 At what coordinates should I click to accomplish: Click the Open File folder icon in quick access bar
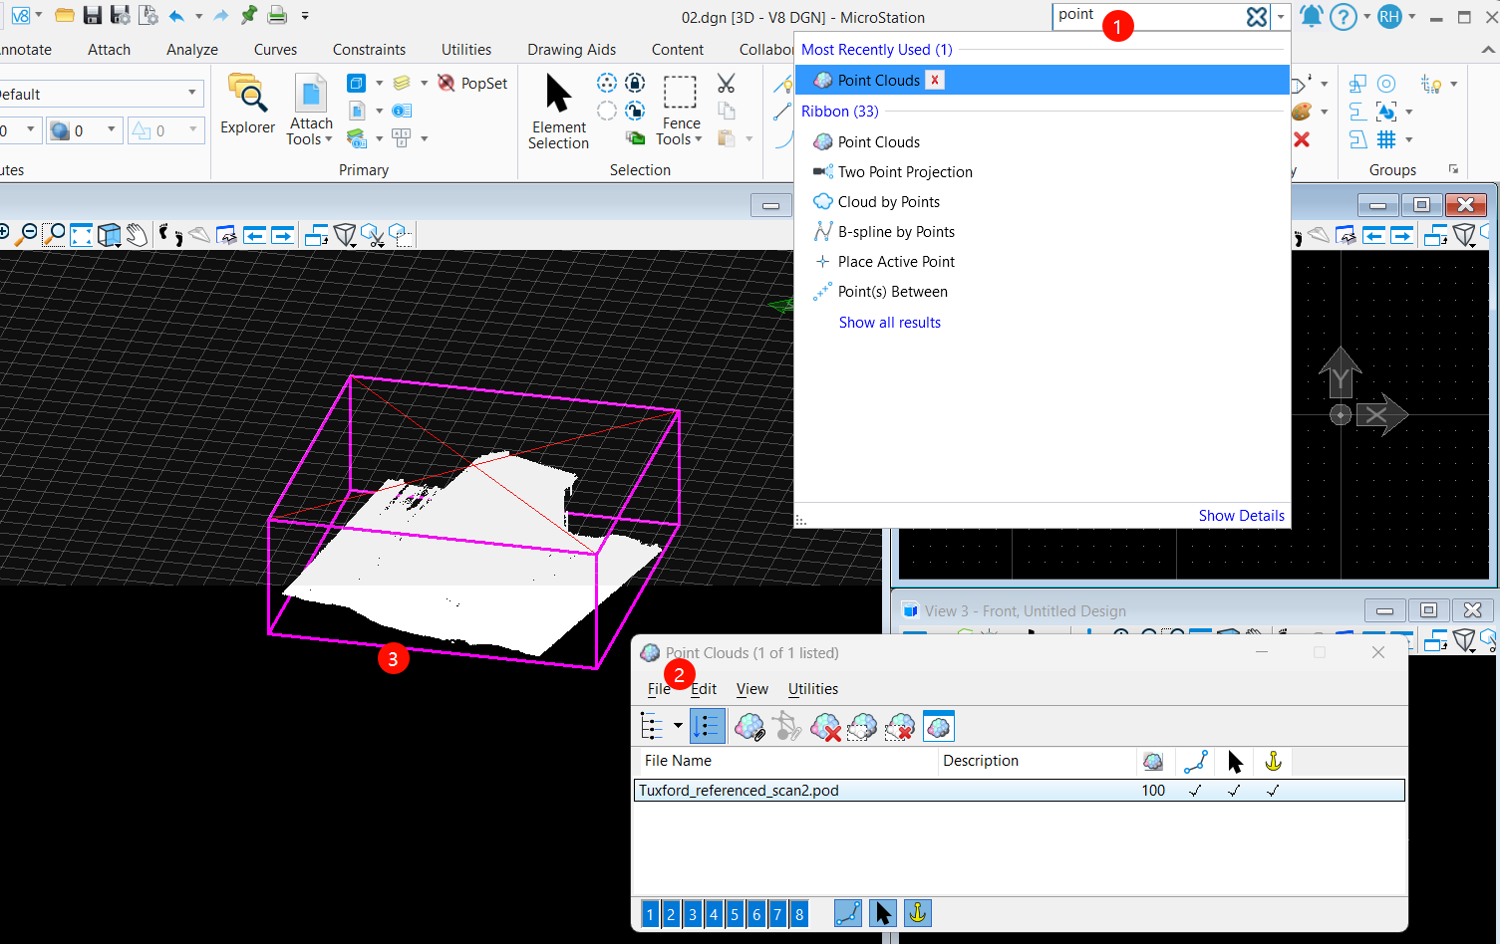65,16
